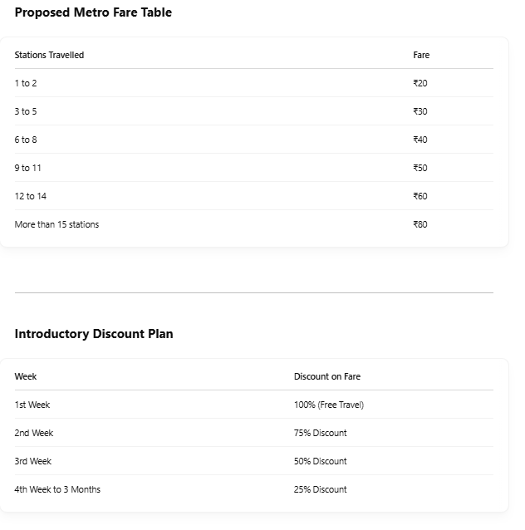This screenshot has height=530, width=525.
Task: Click the 3rd Week row label
Action: pyautogui.click(x=33, y=461)
